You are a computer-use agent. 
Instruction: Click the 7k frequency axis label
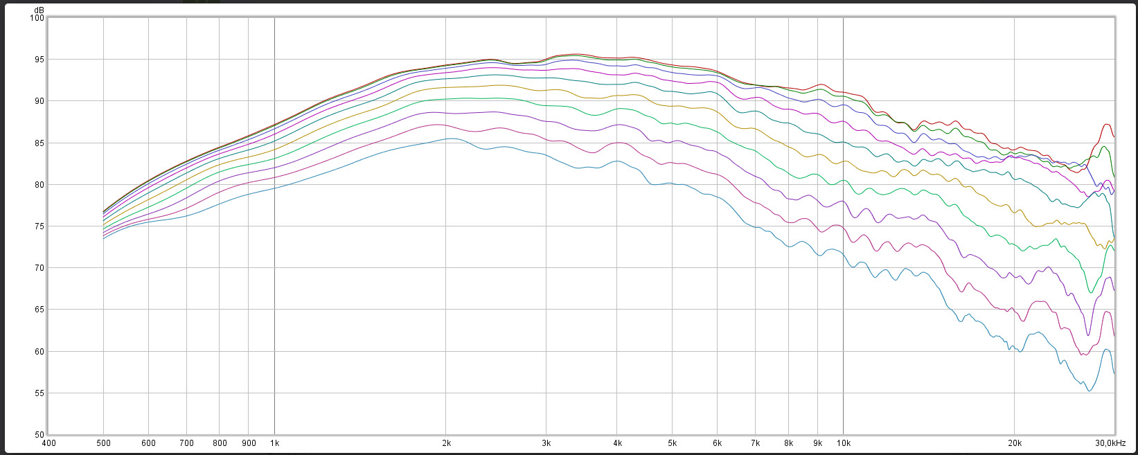tap(756, 443)
